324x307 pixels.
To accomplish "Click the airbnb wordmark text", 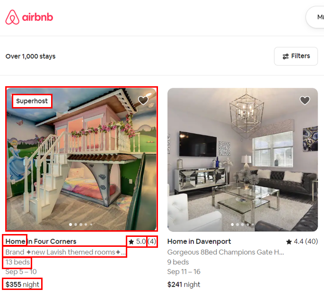I will point(38,17).
